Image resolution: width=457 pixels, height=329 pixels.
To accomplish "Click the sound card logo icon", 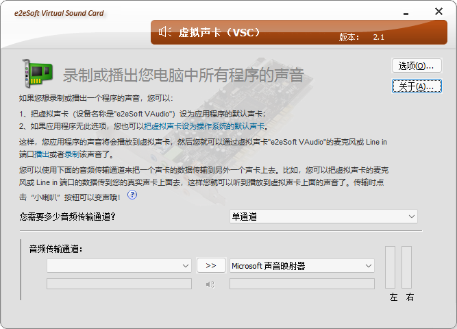I will point(38,73).
